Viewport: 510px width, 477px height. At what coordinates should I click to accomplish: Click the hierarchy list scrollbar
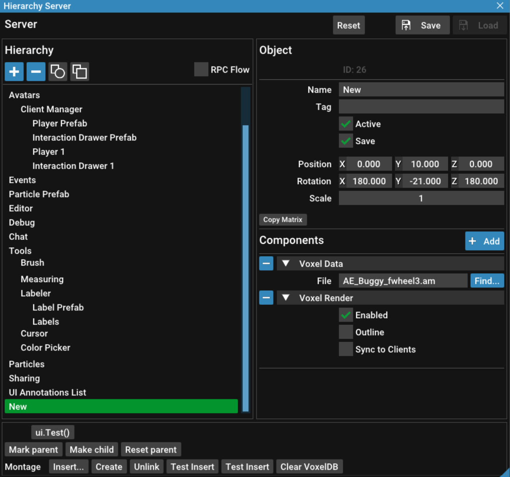(246, 268)
